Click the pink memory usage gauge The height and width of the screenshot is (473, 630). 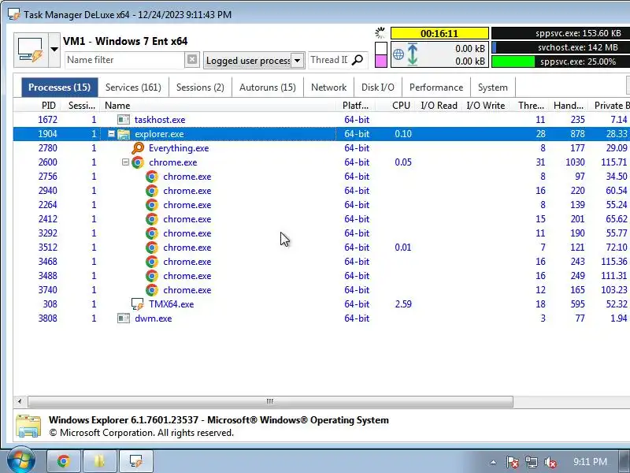click(x=381, y=54)
